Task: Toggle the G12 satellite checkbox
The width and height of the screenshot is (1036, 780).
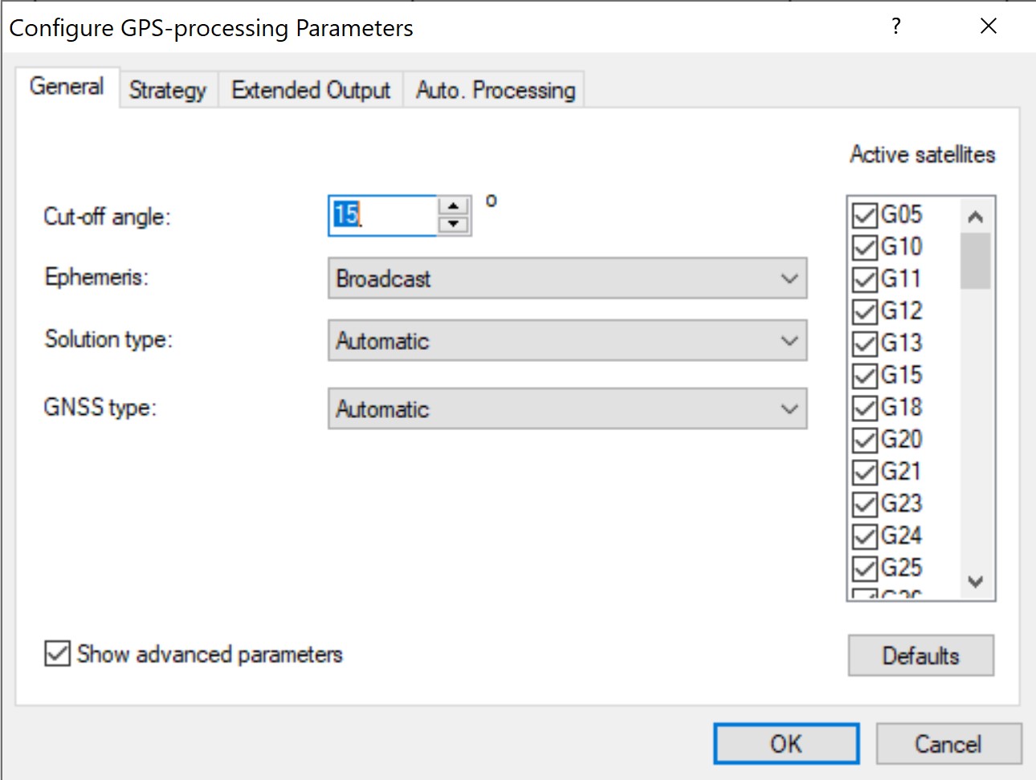Action: click(865, 311)
